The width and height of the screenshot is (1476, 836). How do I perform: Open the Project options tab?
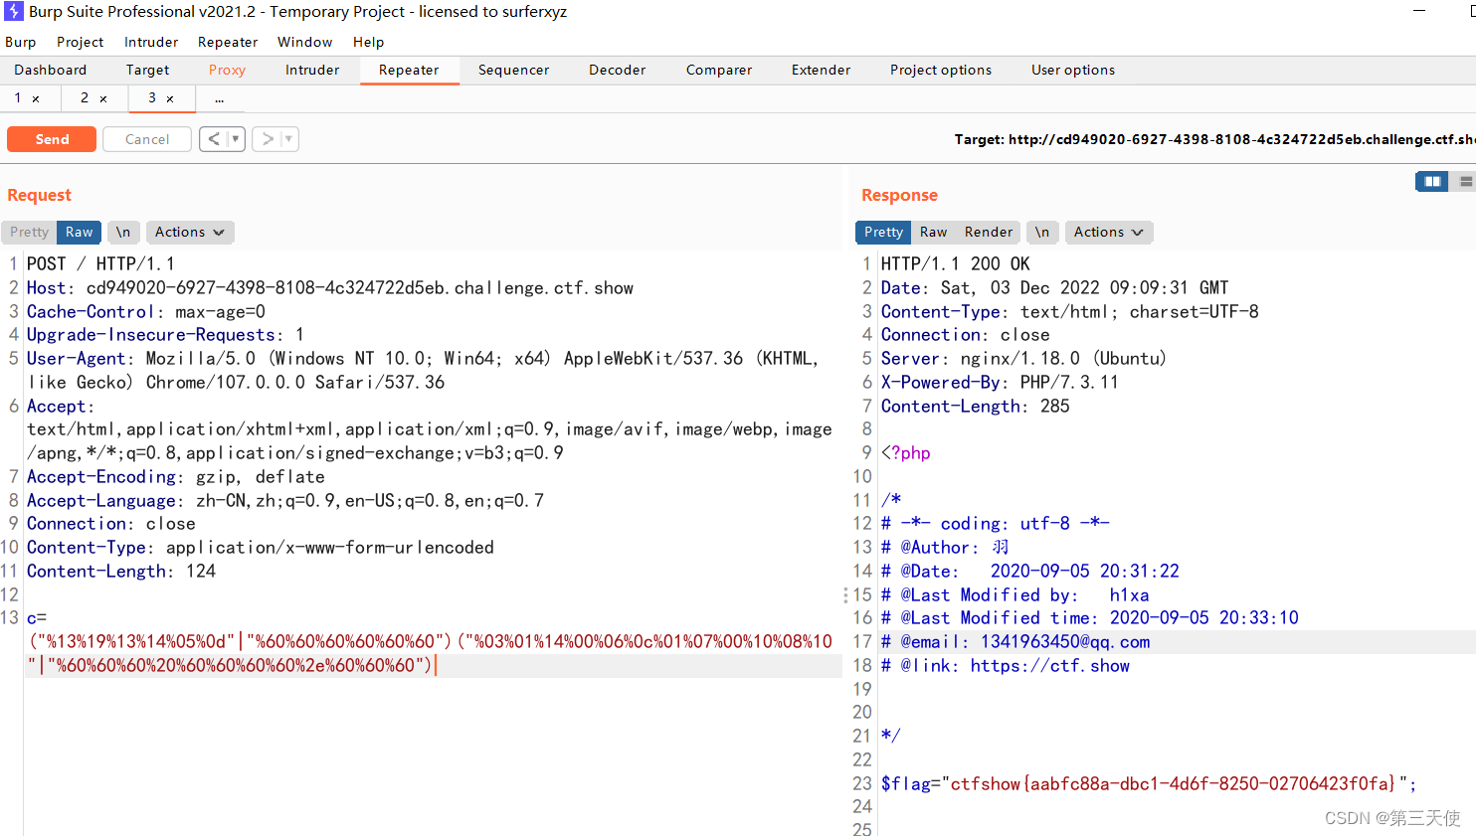click(x=941, y=70)
